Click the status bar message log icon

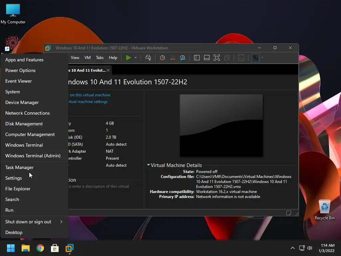[289, 213]
